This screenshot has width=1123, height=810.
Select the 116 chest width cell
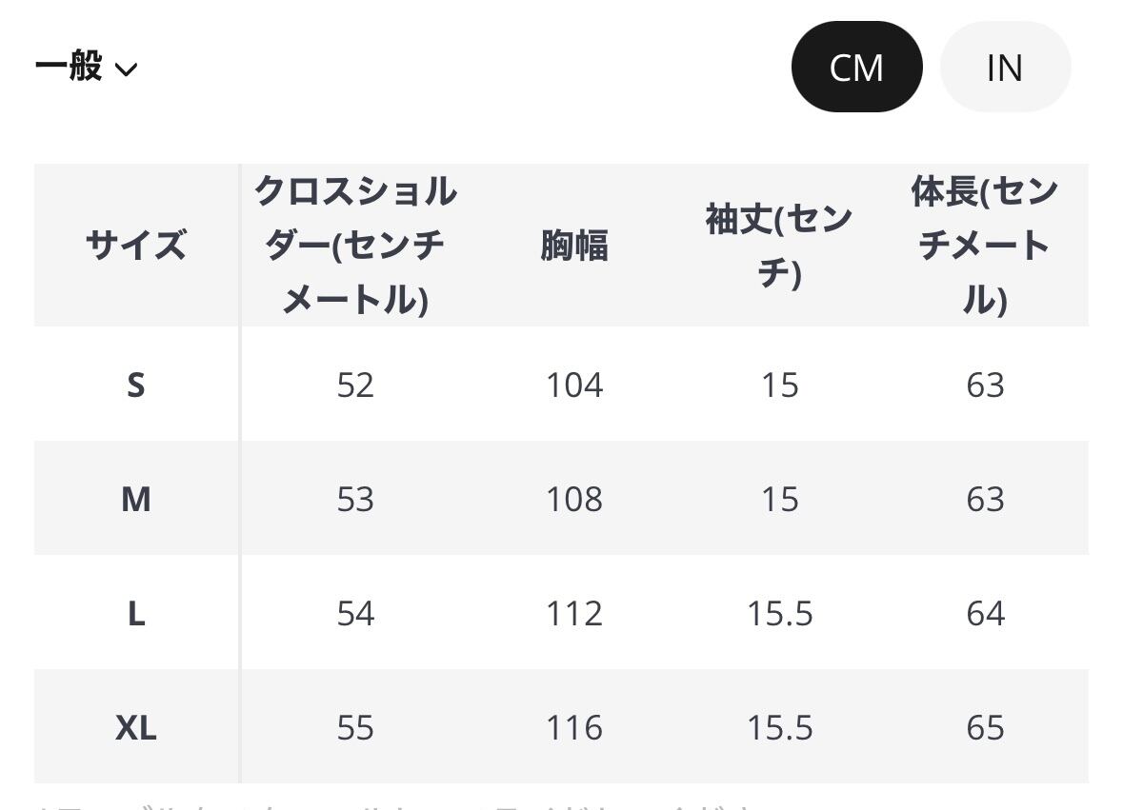click(574, 727)
